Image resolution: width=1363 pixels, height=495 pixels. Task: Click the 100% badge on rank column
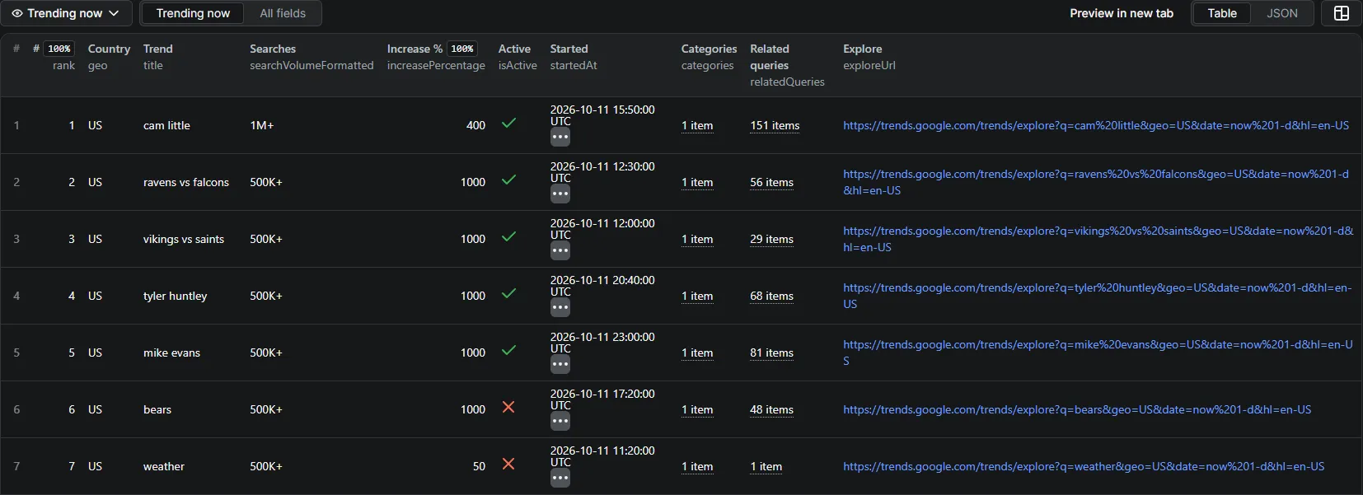tap(59, 49)
